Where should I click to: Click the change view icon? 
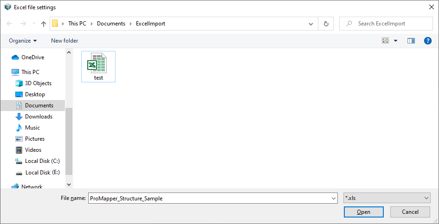[x=385, y=41]
